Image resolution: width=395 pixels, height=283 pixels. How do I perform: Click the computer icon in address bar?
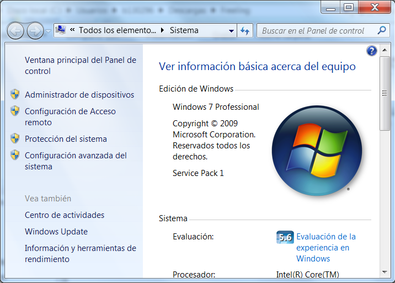[61, 30]
